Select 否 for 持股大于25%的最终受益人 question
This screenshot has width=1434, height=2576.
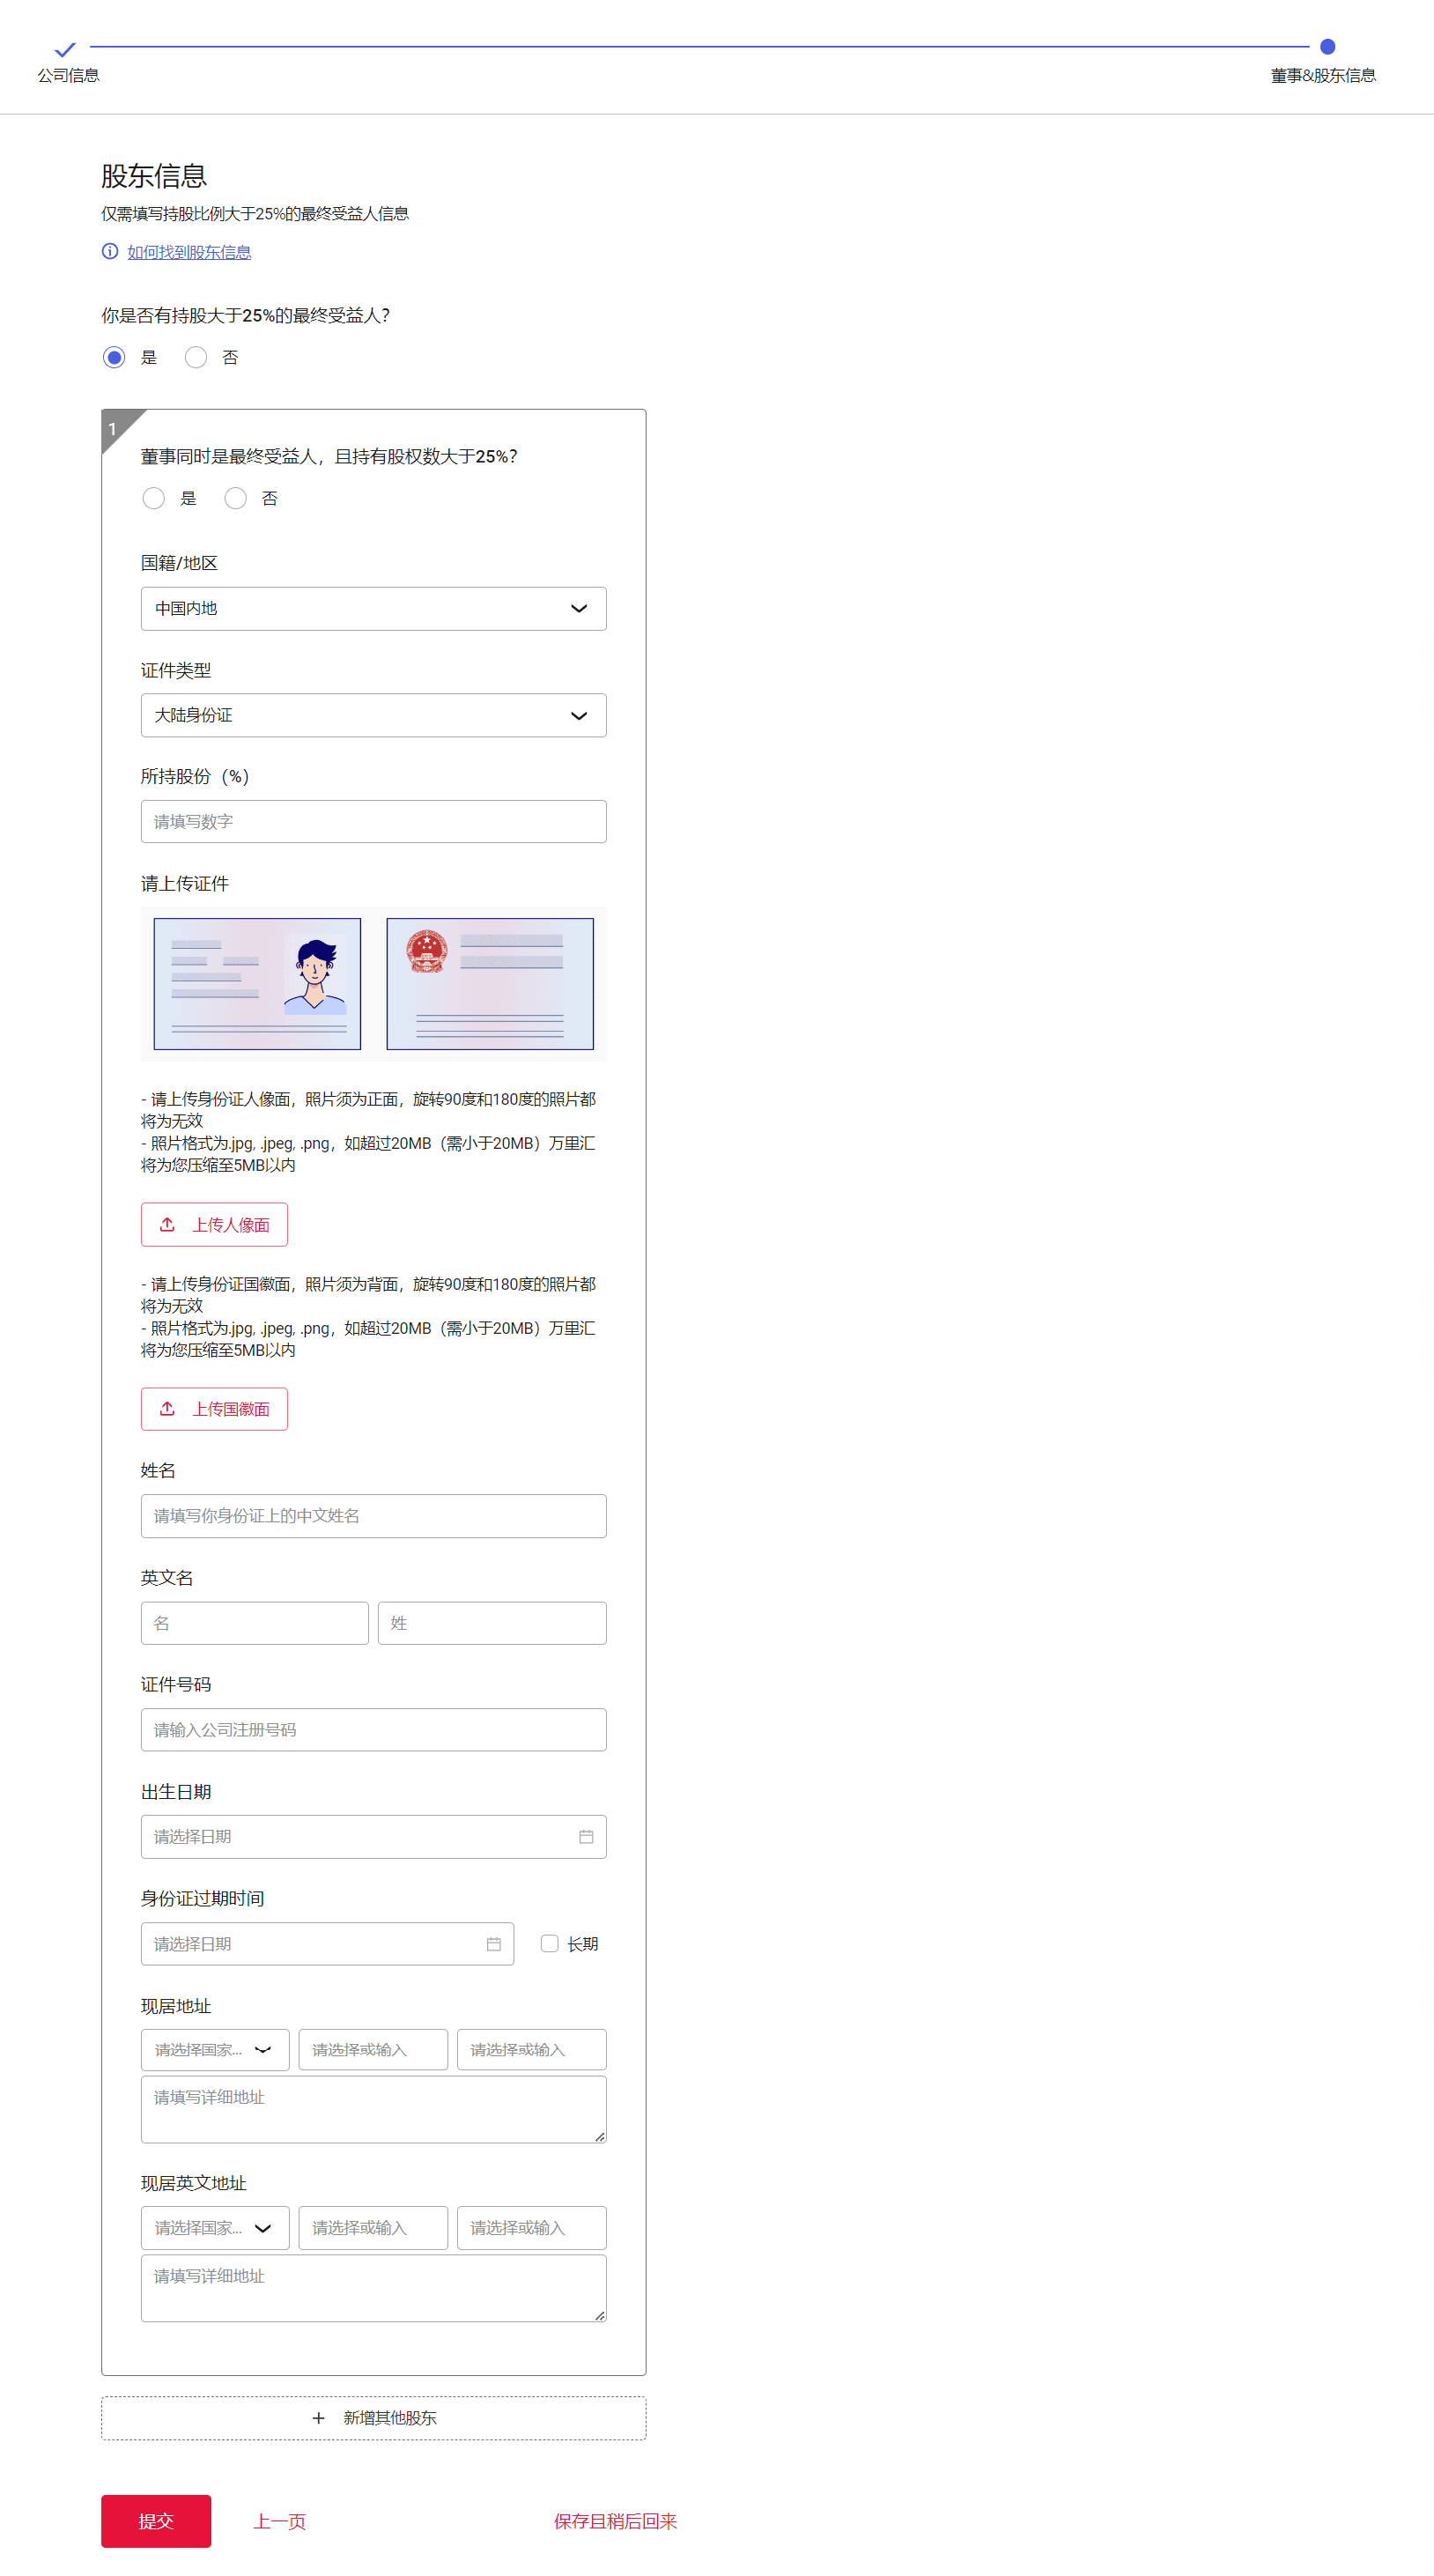coord(196,357)
